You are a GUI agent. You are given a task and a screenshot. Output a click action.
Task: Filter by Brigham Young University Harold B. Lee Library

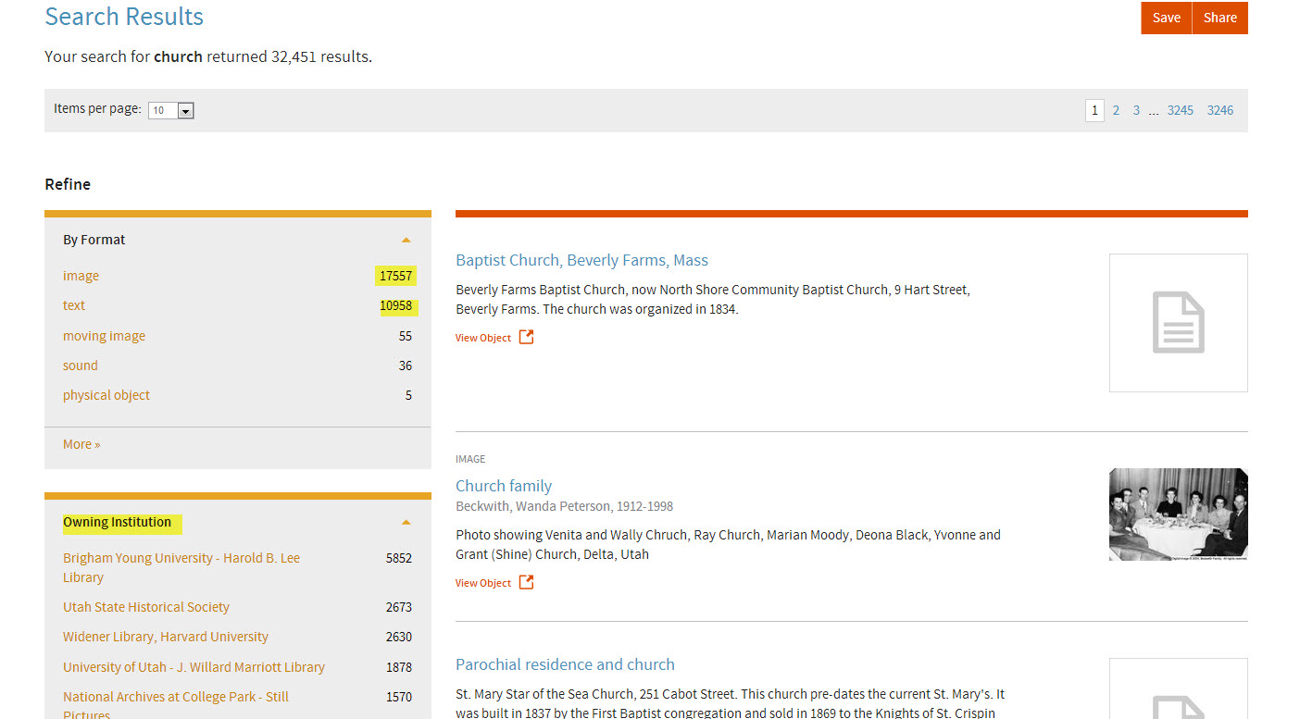(181, 567)
